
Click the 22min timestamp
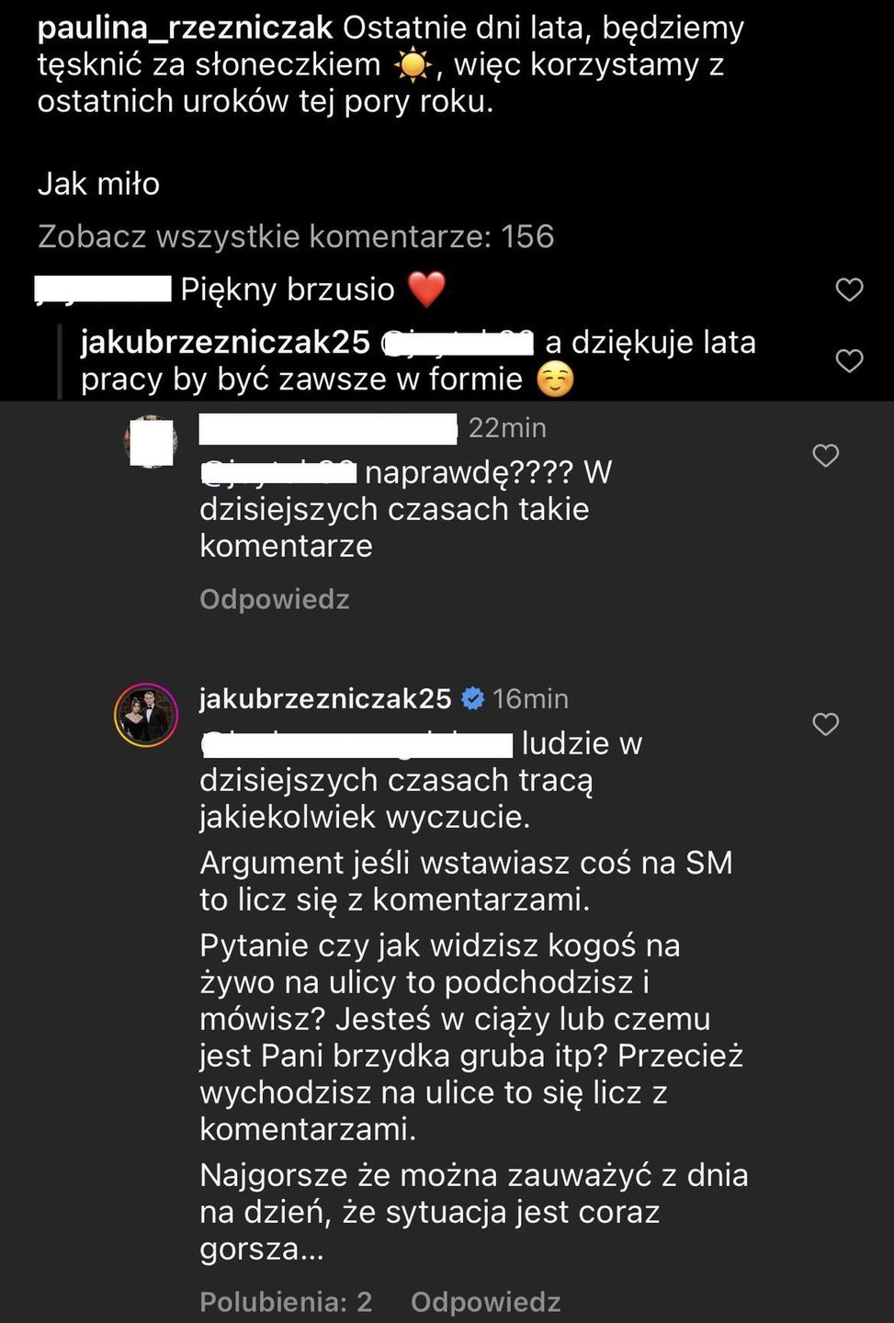(507, 428)
